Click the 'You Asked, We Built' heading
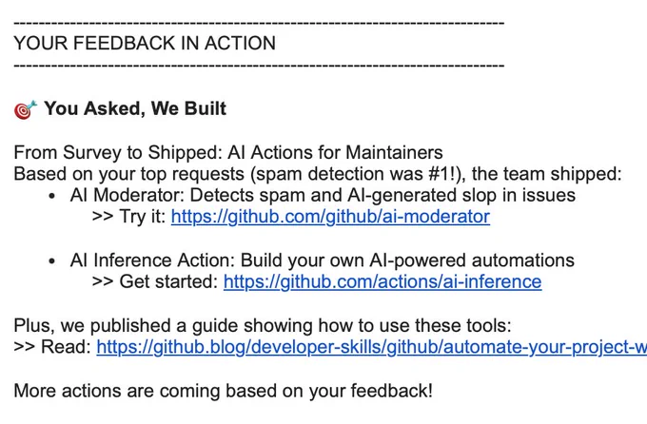This screenshot has height=424, width=647. [135, 108]
